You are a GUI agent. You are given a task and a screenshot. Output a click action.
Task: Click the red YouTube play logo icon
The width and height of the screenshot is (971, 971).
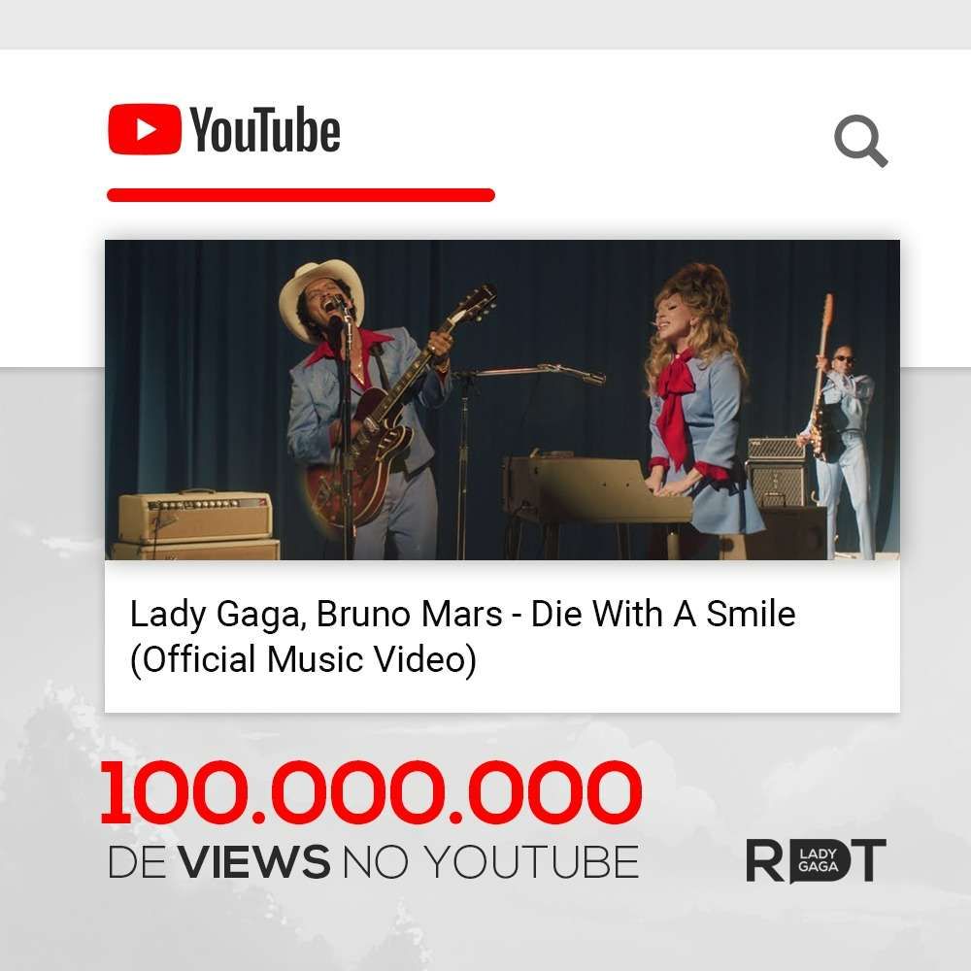[145, 129]
